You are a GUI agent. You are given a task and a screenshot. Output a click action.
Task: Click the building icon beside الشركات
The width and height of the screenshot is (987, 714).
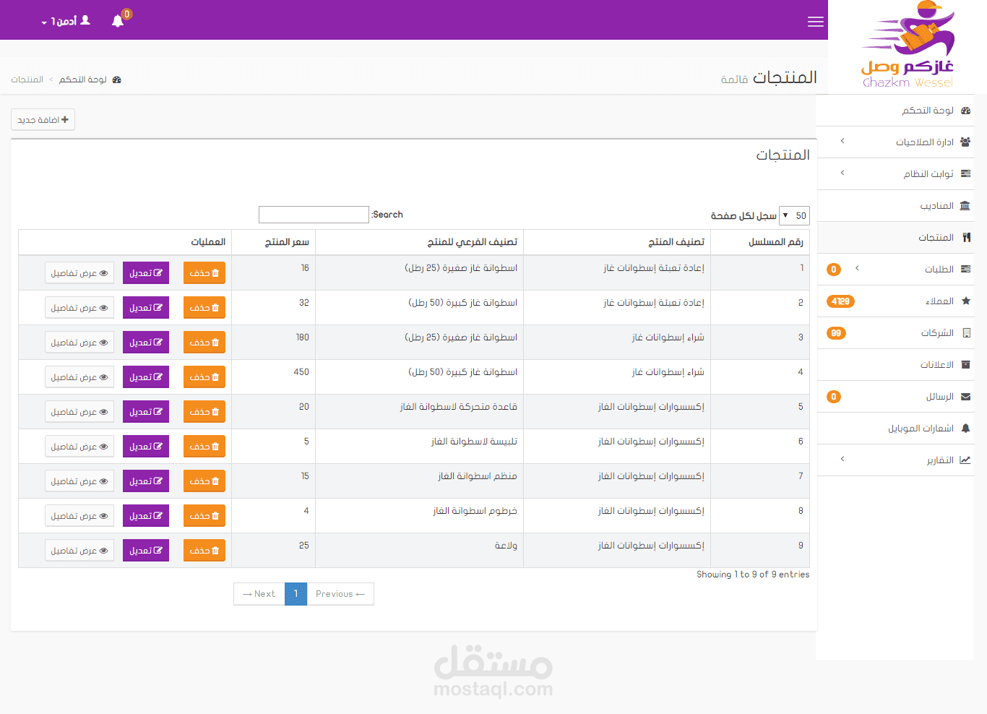click(x=967, y=333)
